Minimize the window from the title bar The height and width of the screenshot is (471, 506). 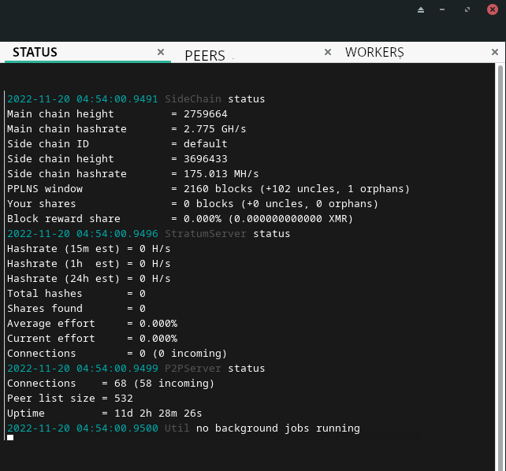442,9
